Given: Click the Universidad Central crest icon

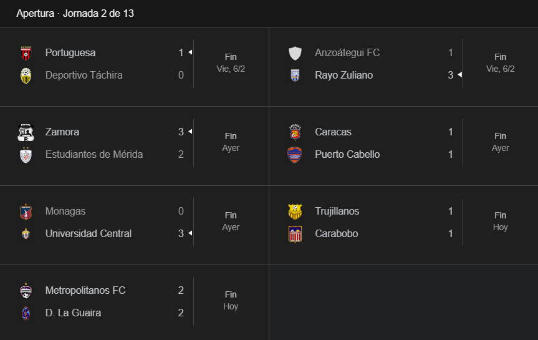Looking at the screenshot, I should click(26, 234).
